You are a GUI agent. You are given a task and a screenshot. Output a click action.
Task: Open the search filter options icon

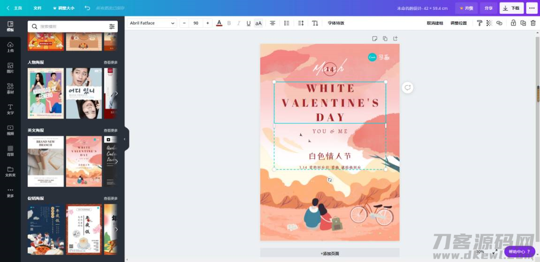click(x=112, y=26)
